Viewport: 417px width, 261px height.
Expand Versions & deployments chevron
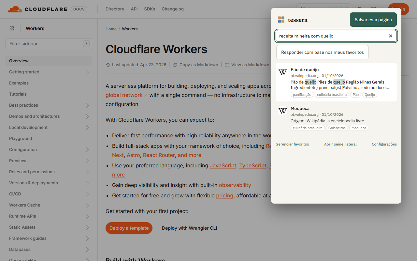[x=87, y=183]
